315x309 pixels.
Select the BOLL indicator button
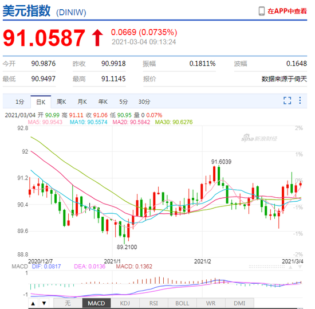click(x=182, y=303)
